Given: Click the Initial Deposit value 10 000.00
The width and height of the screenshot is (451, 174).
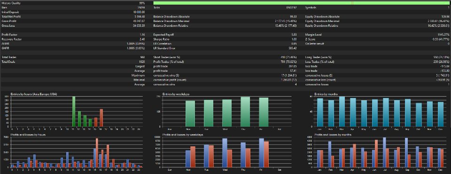Looking at the screenshot, I should (139, 12).
